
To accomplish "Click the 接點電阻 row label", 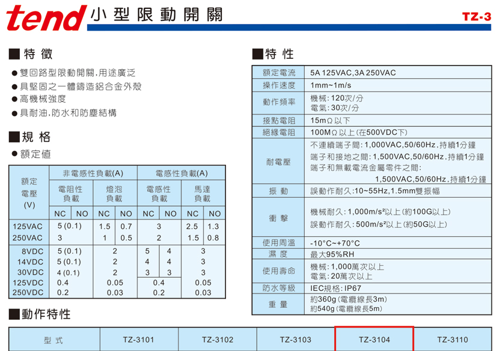I will point(279,121).
